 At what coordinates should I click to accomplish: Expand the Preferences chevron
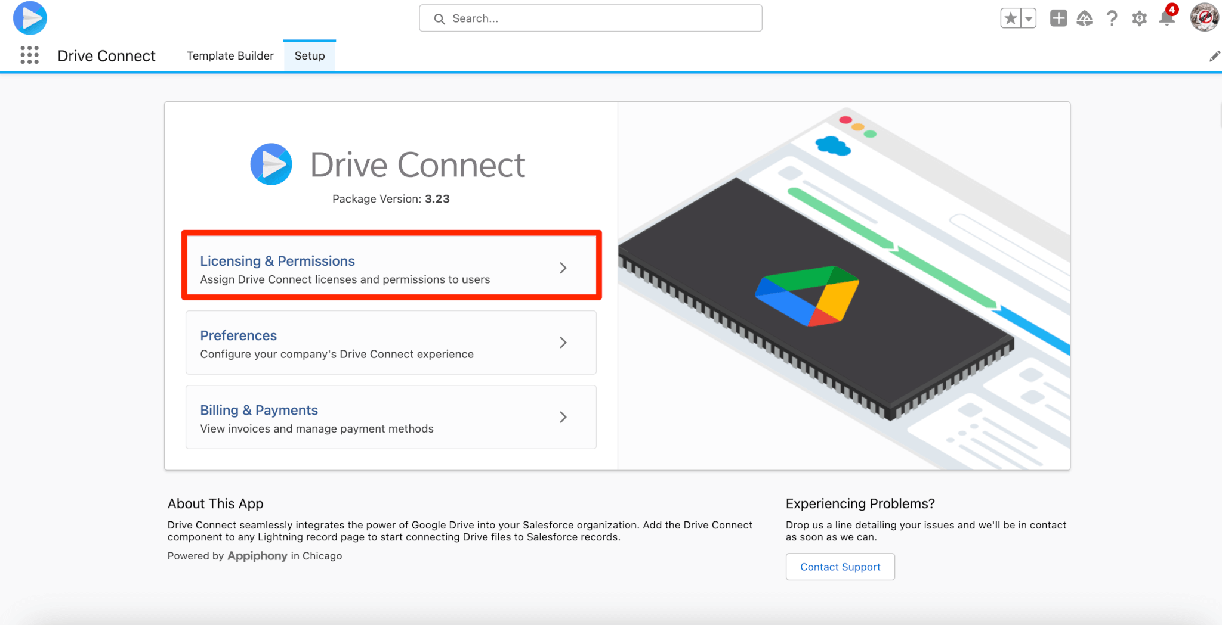[563, 343]
